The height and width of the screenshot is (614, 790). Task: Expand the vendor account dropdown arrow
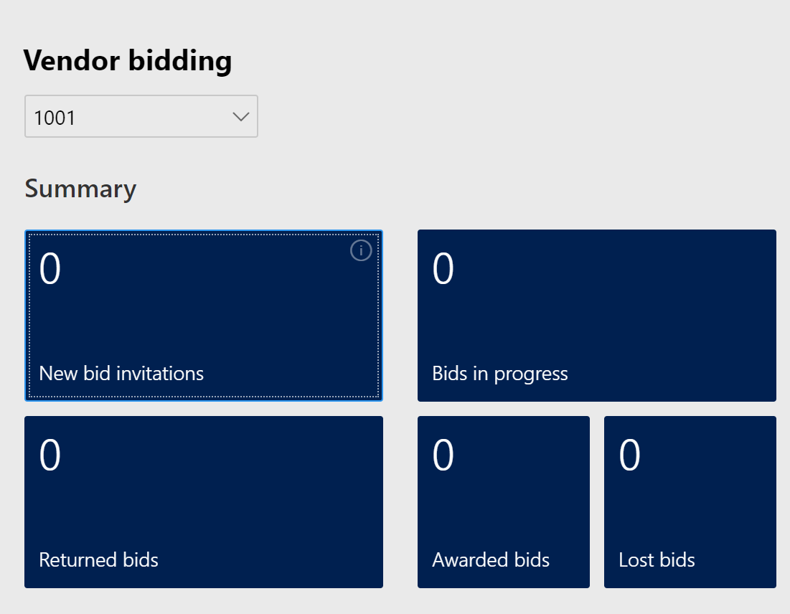click(241, 117)
